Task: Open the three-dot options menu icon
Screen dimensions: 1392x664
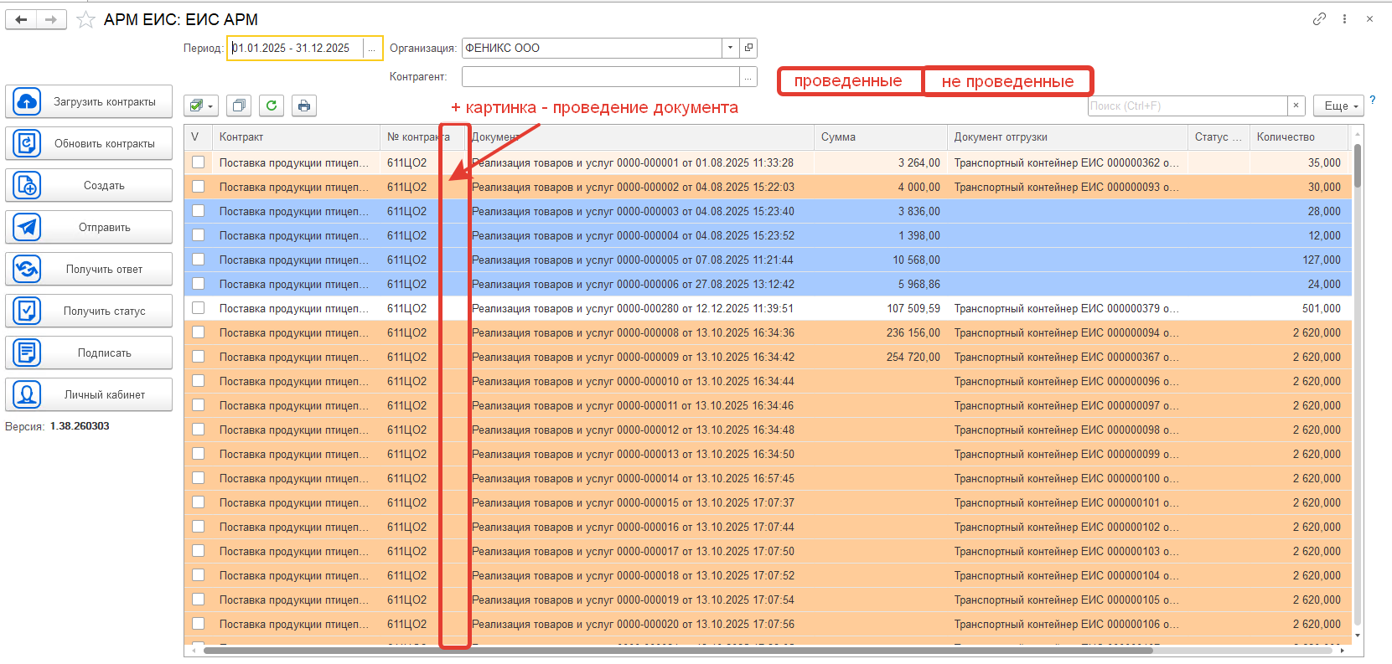Action: click(1344, 18)
